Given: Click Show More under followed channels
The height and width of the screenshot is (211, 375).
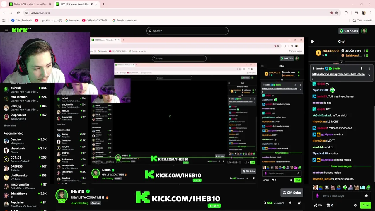Looking at the screenshot, I should [x=10, y=125].
